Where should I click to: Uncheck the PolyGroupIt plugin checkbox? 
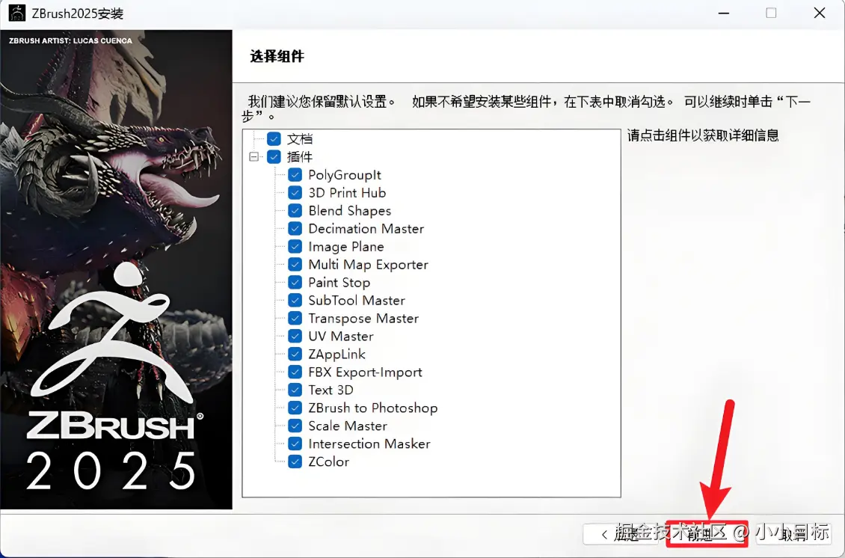coord(295,175)
